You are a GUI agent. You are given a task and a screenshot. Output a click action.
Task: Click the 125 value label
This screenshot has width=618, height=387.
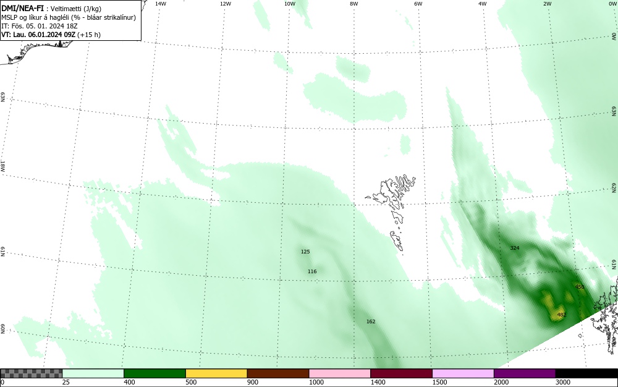point(305,252)
